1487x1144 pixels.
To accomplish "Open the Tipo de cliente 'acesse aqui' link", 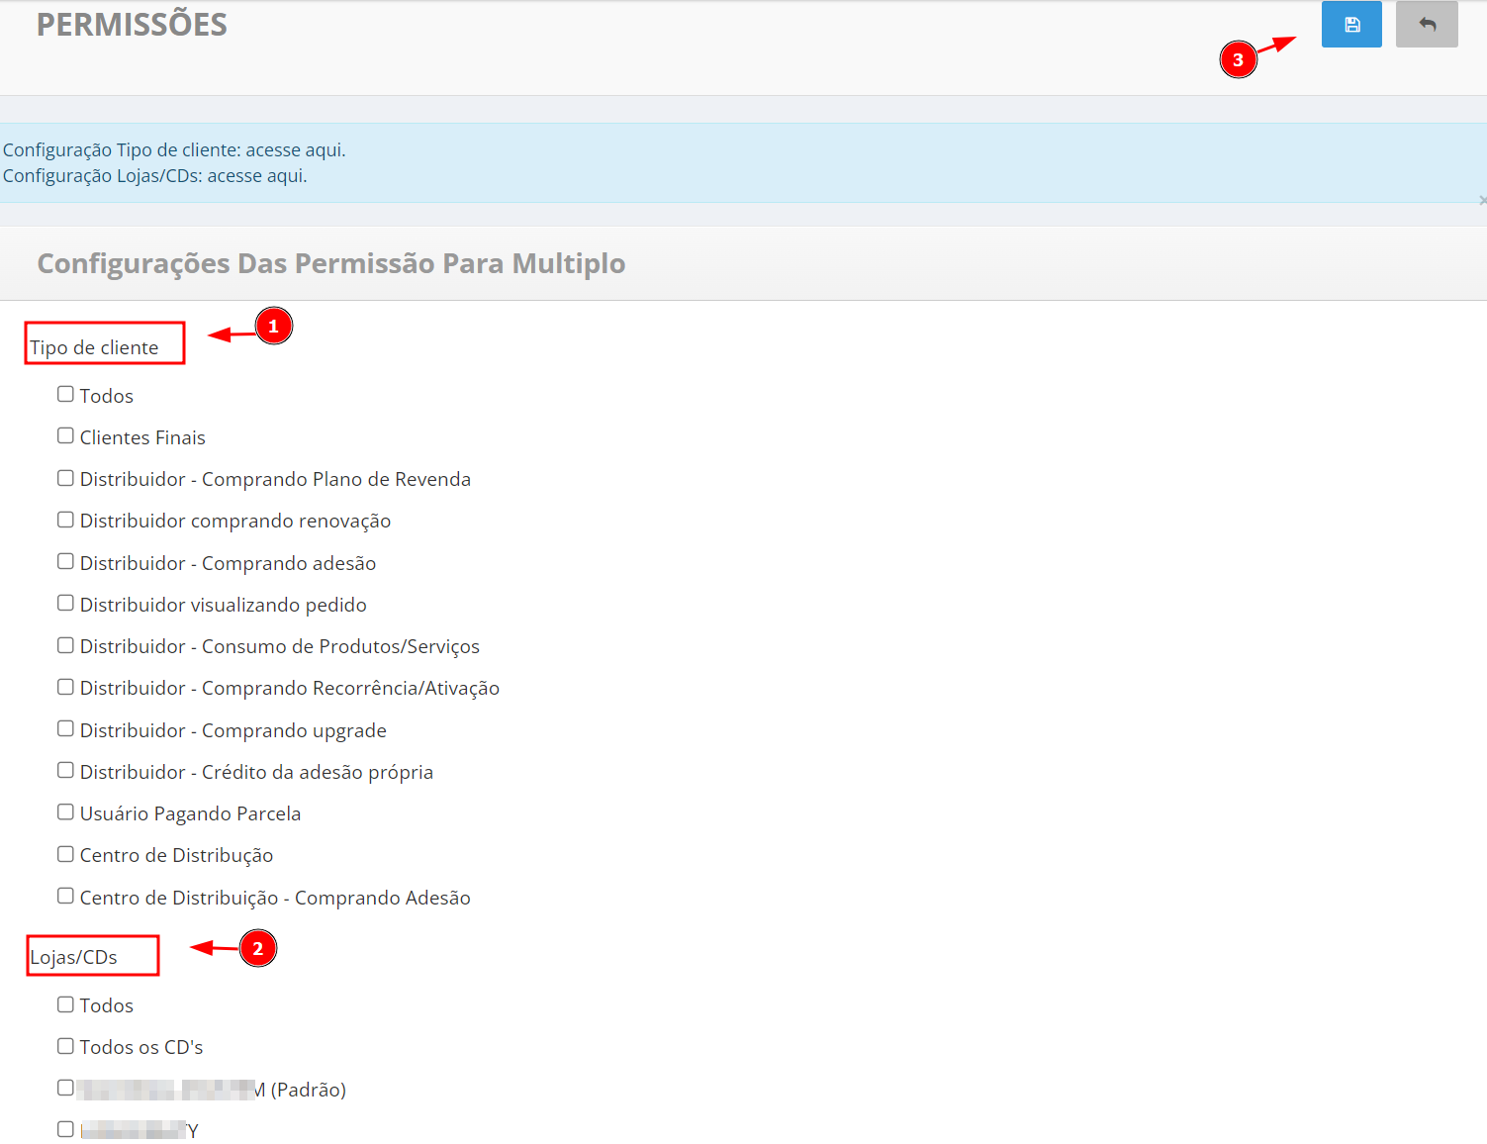I will pyautogui.click(x=295, y=150).
